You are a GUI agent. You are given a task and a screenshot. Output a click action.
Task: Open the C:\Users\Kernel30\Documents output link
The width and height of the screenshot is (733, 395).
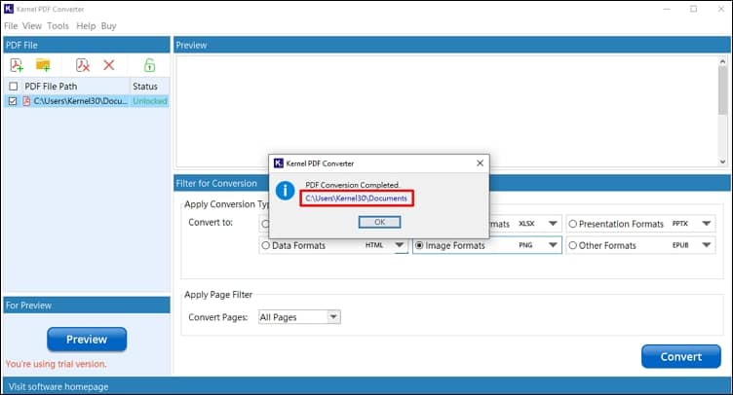(x=356, y=198)
